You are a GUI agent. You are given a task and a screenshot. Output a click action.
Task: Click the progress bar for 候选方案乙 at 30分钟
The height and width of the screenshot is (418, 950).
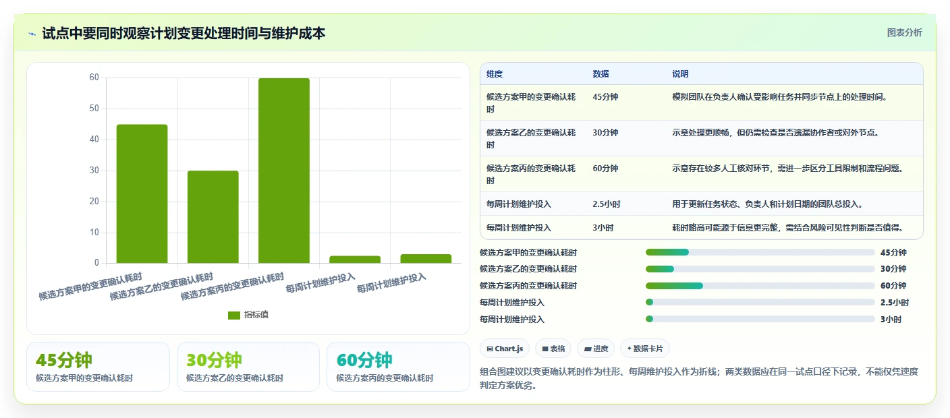(x=760, y=269)
